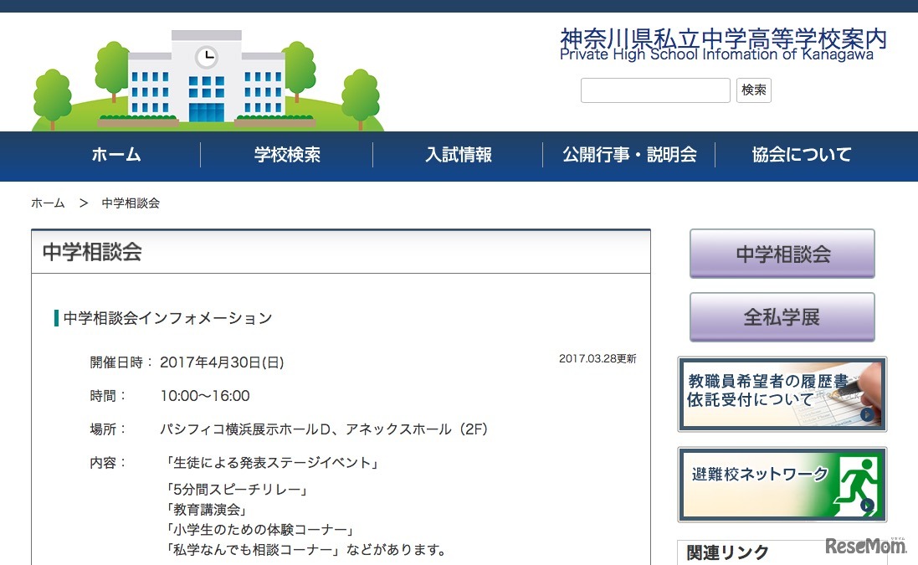918x565 pixels.
Task: Click the 関連リンク section heading
Action: click(727, 552)
